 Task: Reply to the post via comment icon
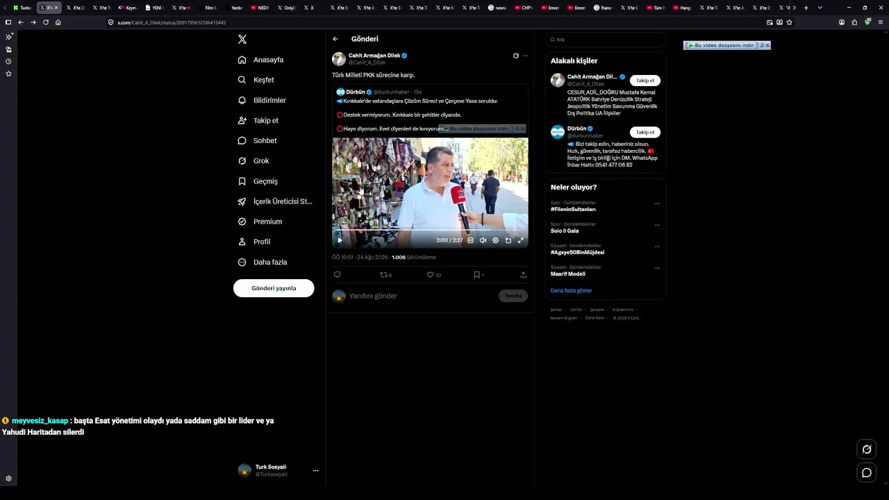tap(337, 275)
